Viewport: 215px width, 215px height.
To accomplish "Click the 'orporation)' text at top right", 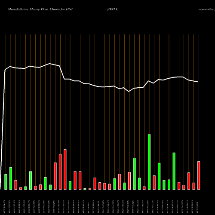I will pos(207,9).
